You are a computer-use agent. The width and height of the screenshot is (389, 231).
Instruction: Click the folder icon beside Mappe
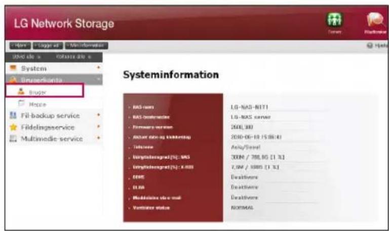tap(22, 103)
